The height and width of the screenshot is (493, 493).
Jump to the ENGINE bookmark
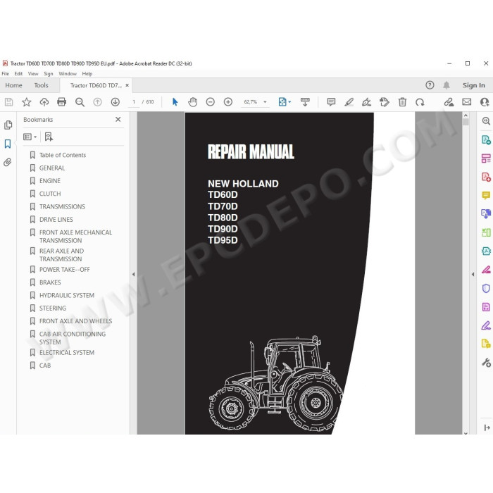point(50,181)
